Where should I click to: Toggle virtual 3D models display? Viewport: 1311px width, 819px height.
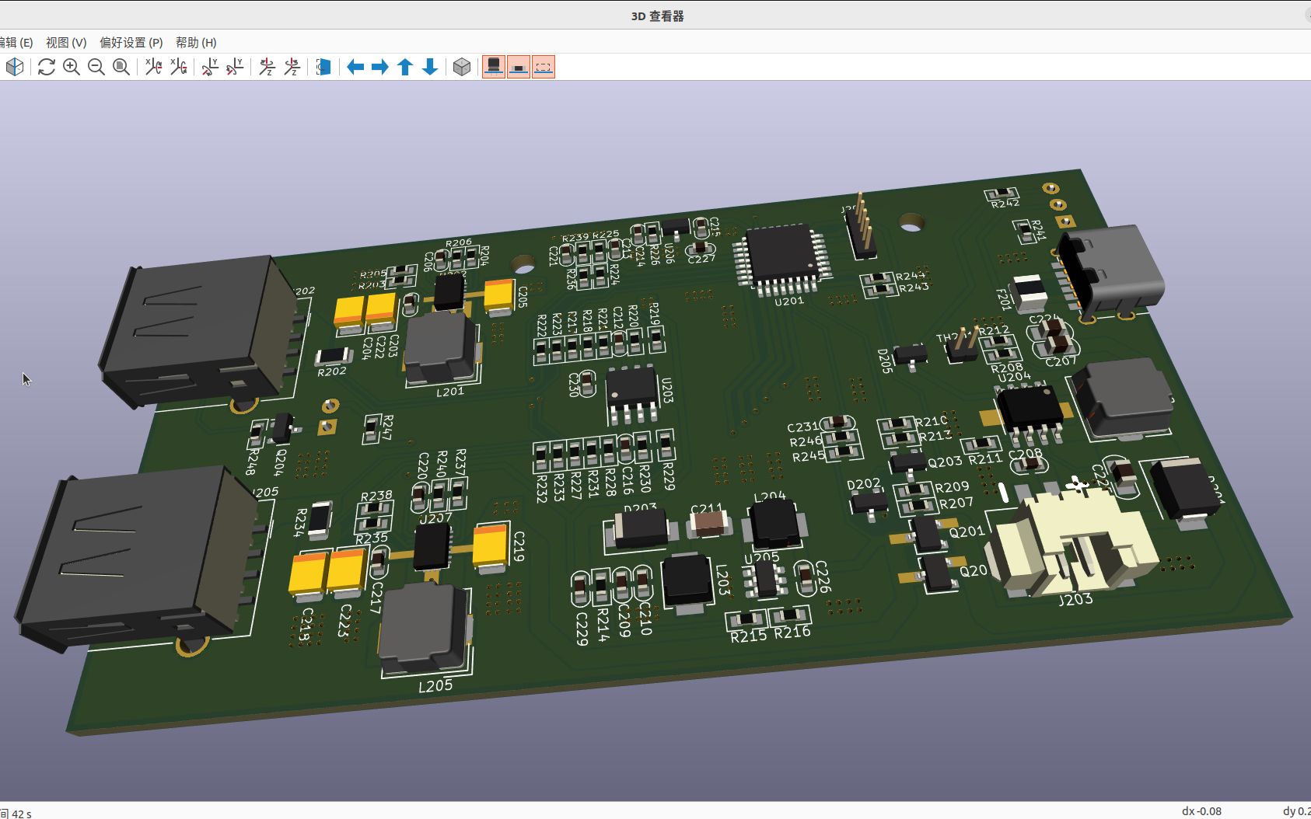click(x=544, y=67)
